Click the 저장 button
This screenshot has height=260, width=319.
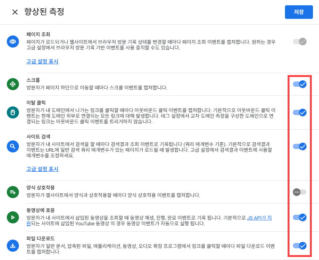(x=299, y=12)
